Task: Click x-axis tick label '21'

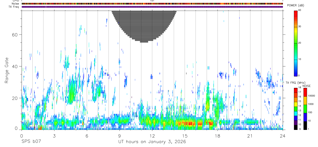Action: point(250,136)
